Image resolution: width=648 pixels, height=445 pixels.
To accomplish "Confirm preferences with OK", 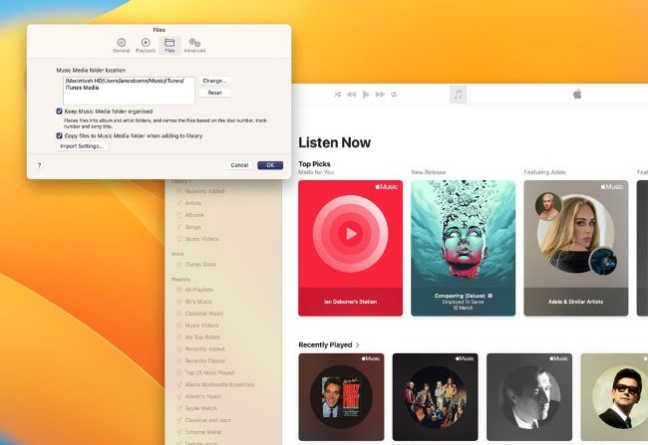I will [x=270, y=165].
